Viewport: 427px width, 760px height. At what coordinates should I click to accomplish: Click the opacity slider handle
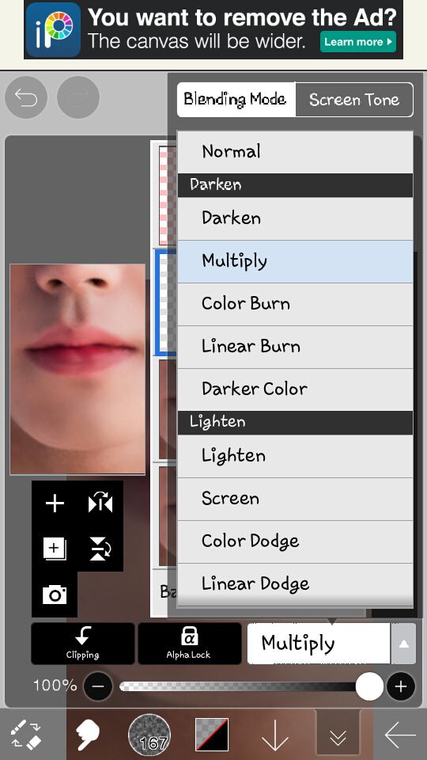pos(369,686)
